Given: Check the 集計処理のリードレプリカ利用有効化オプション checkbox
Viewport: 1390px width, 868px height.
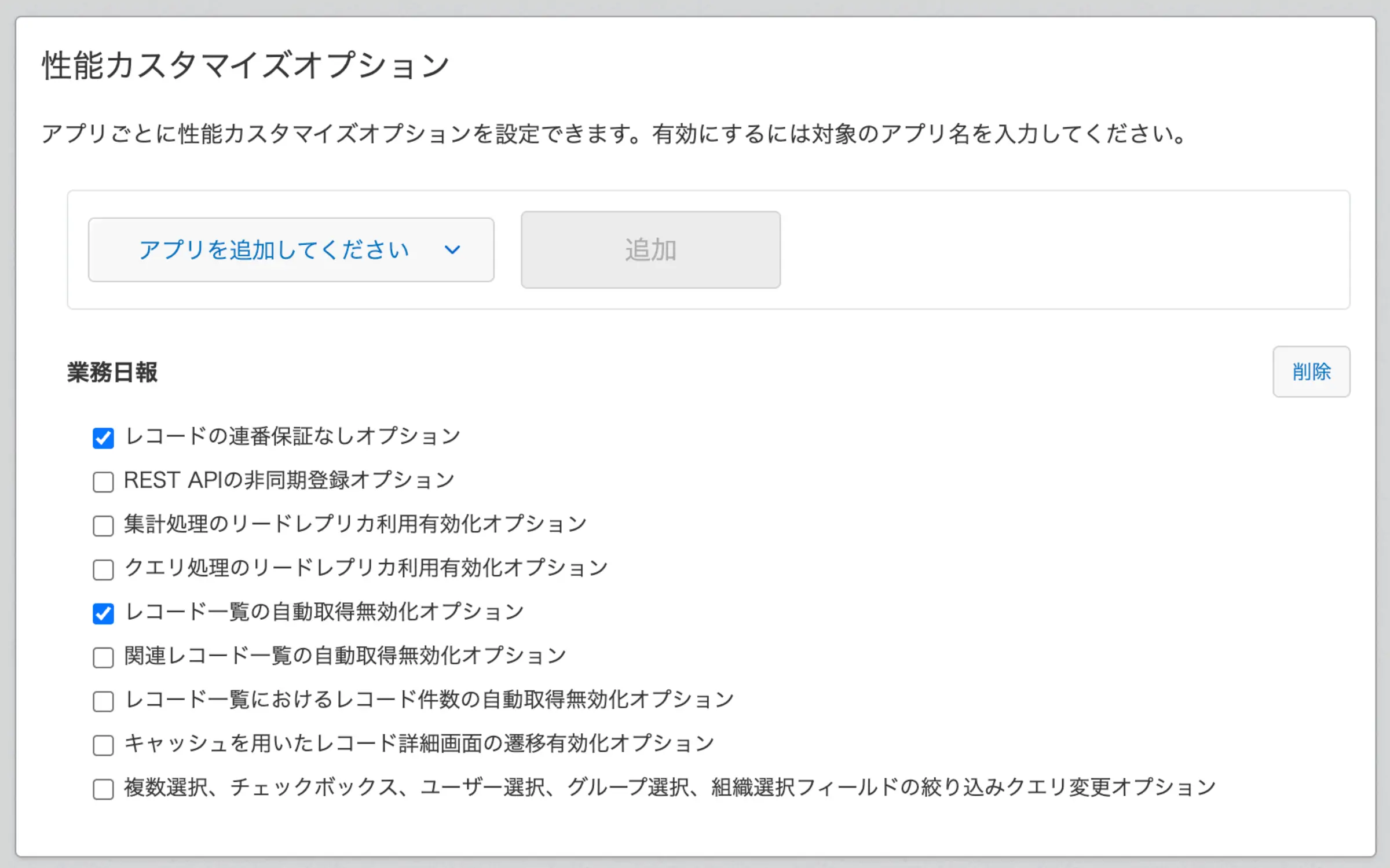Looking at the screenshot, I should pos(103,525).
